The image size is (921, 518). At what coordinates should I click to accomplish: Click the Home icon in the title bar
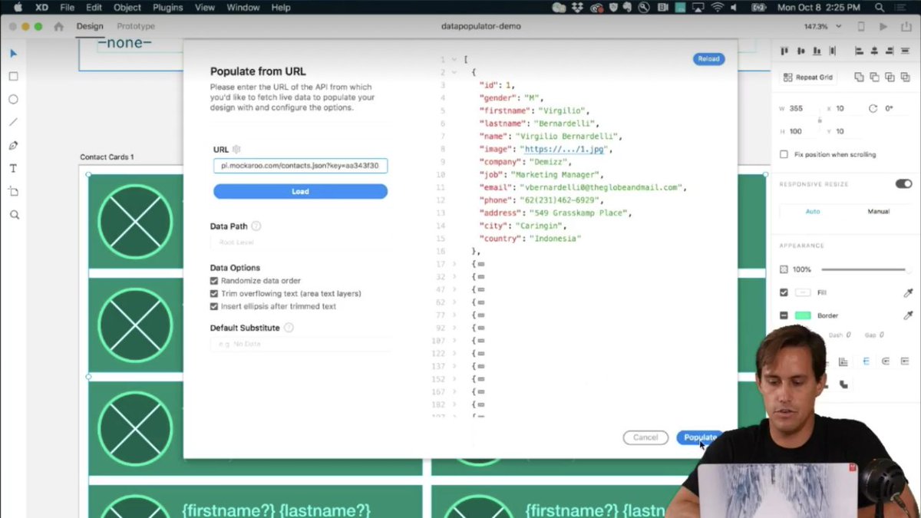click(59, 26)
